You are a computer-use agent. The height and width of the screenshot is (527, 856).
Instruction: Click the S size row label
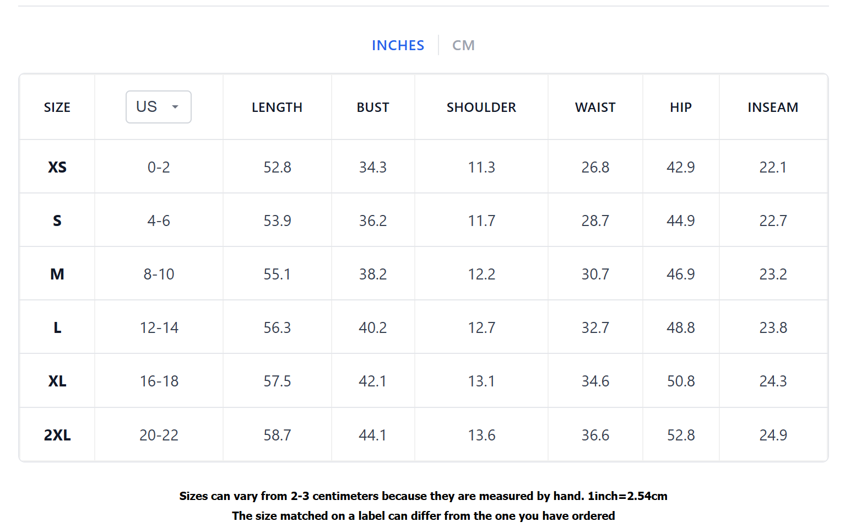(57, 221)
